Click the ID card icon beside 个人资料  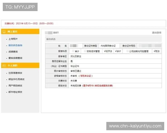4,65
